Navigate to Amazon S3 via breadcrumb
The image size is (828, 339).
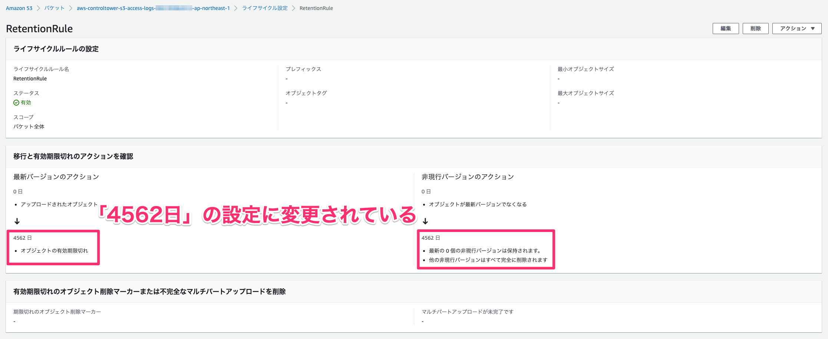click(x=19, y=8)
